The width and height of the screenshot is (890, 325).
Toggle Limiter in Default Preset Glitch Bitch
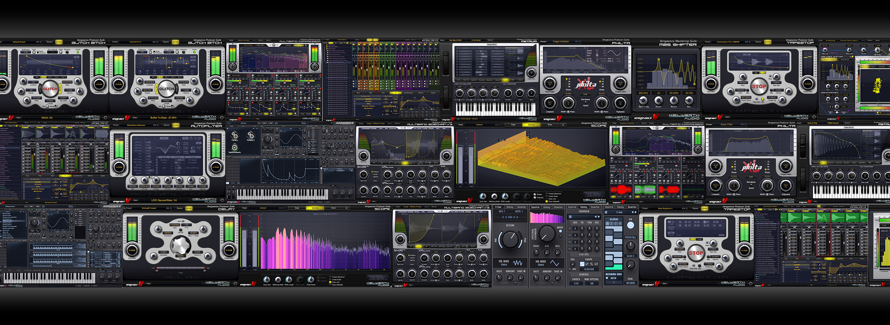point(59,42)
